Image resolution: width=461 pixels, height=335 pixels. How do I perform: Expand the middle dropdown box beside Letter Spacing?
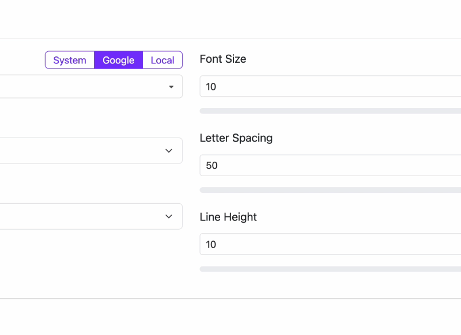coord(91,151)
